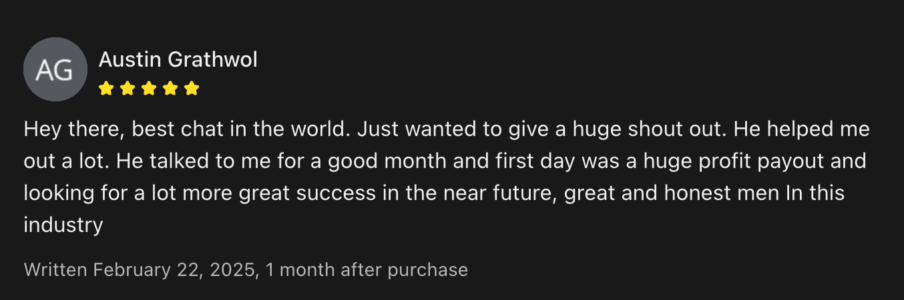
Task: Click the "1 month after purchase" text
Action: 367,269
